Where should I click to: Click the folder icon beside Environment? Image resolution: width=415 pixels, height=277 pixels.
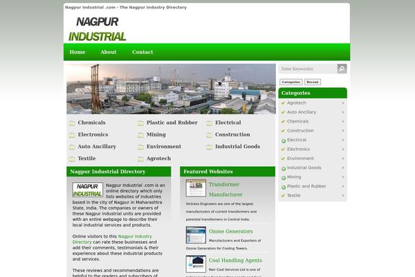point(141,147)
